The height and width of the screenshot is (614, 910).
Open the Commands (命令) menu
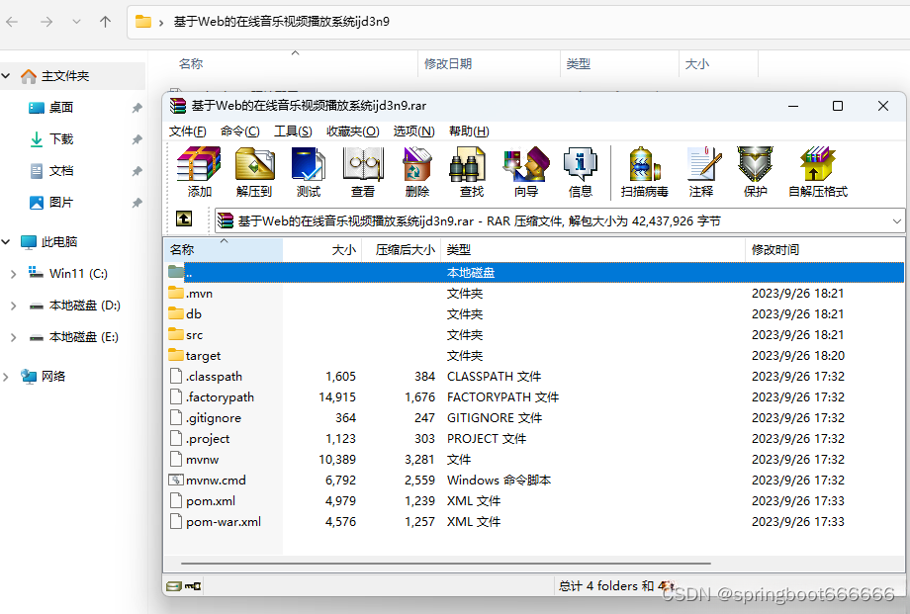point(240,132)
